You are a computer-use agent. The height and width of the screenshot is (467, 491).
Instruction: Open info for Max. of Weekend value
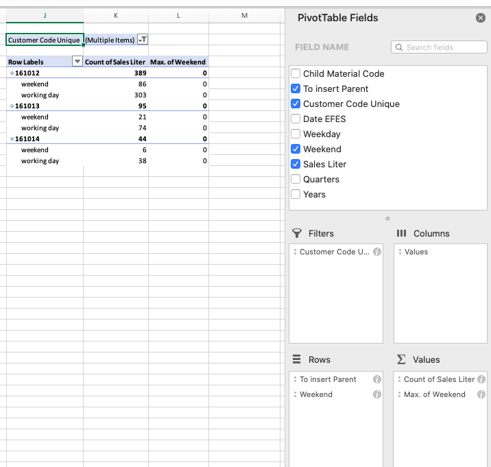481,394
